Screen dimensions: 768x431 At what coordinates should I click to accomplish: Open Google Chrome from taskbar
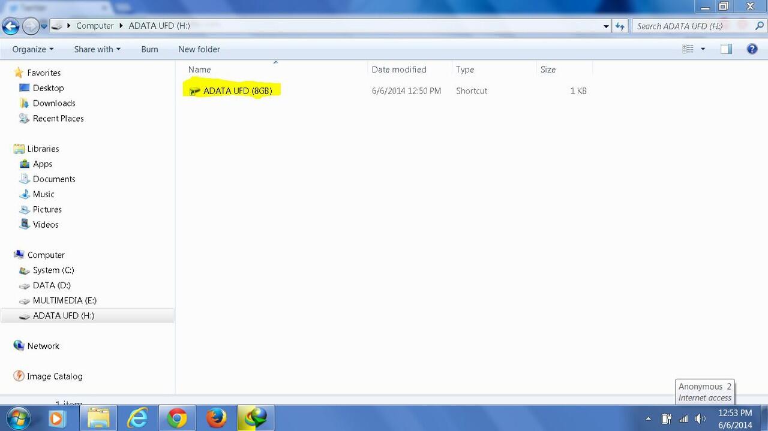click(177, 418)
